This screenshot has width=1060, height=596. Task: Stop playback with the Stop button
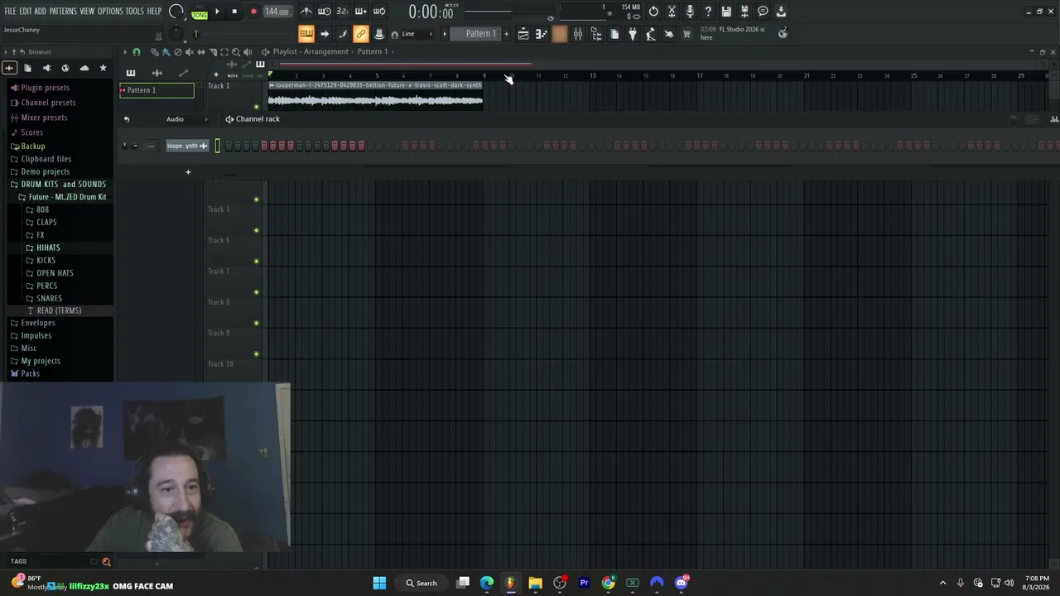click(x=234, y=12)
